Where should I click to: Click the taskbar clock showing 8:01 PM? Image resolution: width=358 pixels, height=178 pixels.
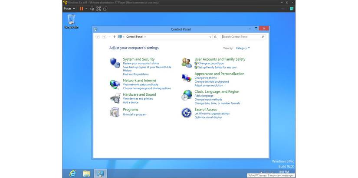pyautogui.click(x=284, y=172)
